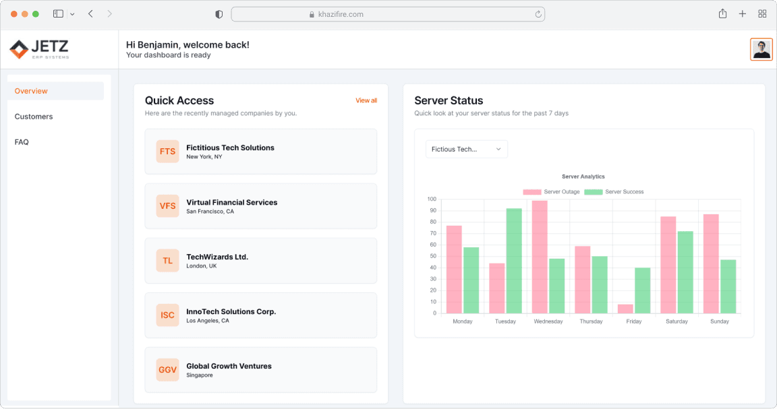The height and width of the screenshot is (409, 777).
Task: Click the tab overview grid icon
Action: pyautogui.click(x=762, y=13)
